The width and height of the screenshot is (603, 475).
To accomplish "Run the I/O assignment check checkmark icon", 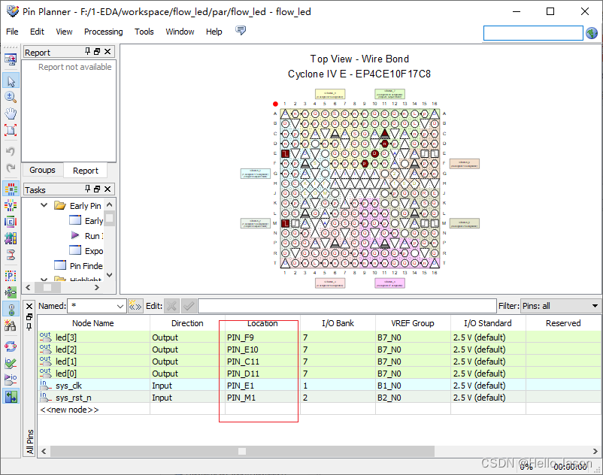I will [11, 363].
